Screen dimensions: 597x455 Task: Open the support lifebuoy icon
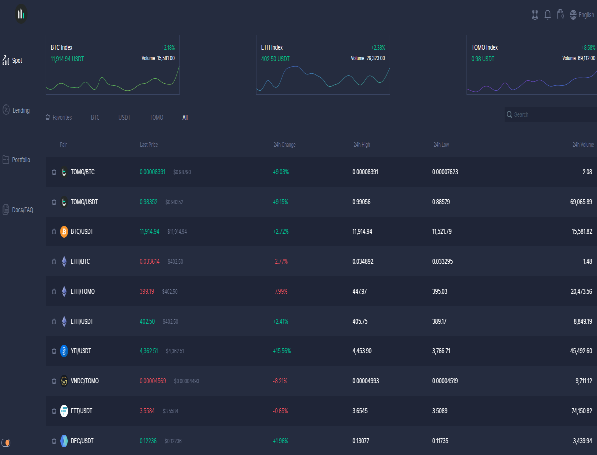click(535, 15)
